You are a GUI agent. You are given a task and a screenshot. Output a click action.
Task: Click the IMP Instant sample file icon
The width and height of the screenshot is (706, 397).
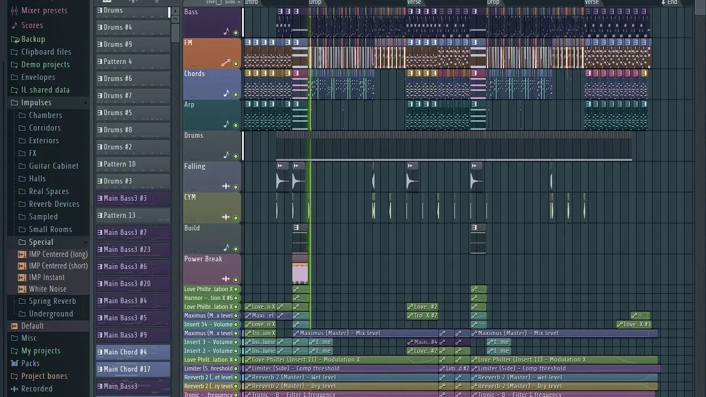click(22, 277)
